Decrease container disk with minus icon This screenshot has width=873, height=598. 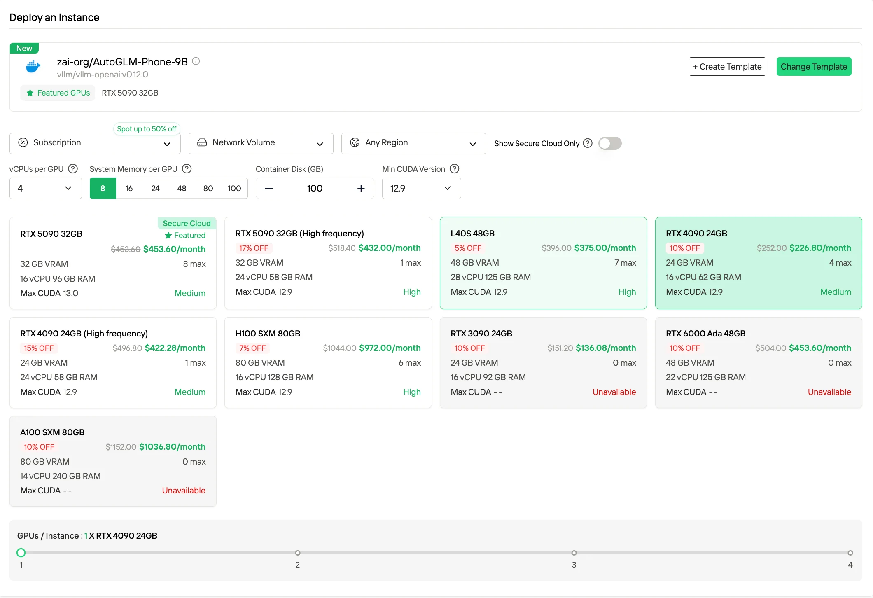269,188
